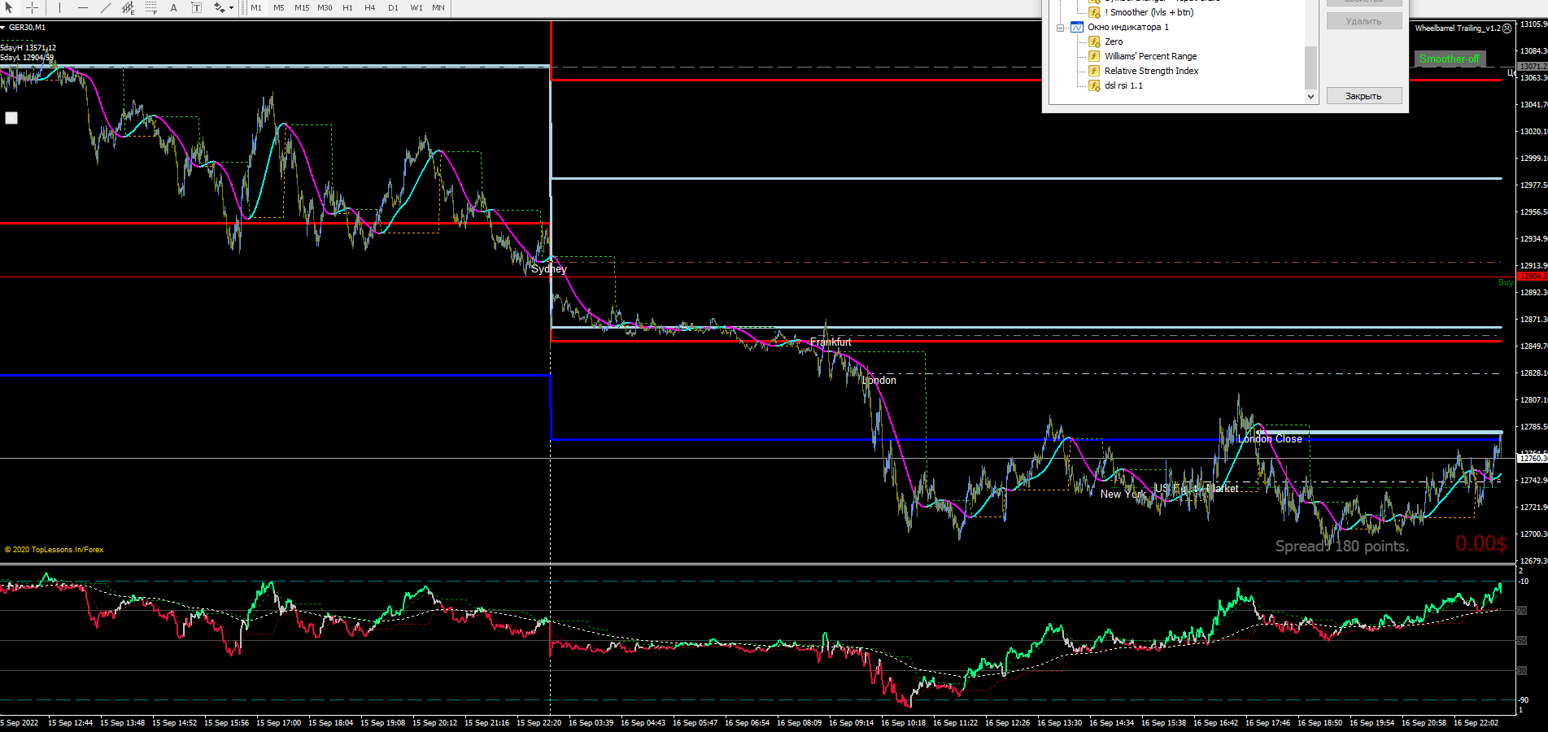Select Relative Strength Index indicator
This screenshot has height=732, width=1548.
pos(1151,71)
